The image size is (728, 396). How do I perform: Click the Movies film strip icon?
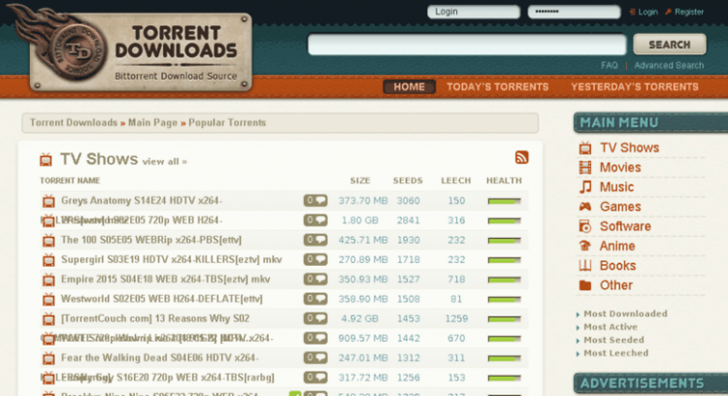585,167
